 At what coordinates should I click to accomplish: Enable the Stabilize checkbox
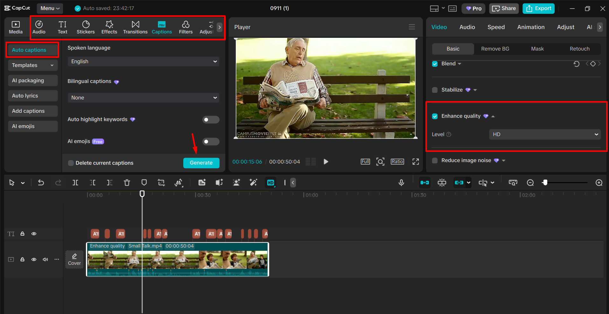point(435,90)
